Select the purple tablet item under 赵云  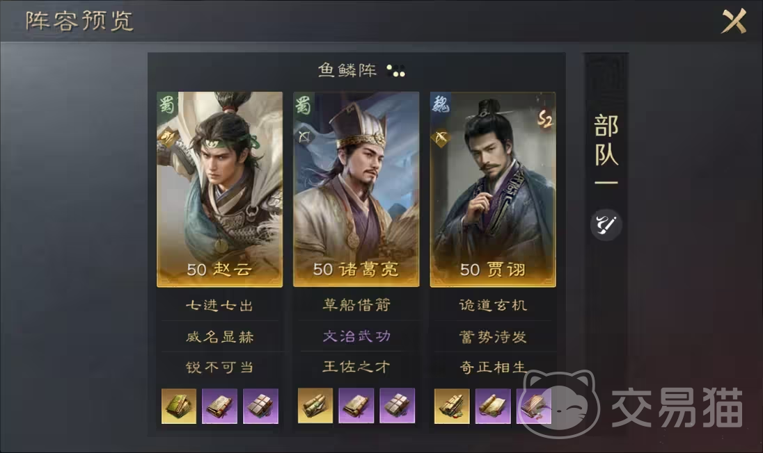(x=261, y=406)
